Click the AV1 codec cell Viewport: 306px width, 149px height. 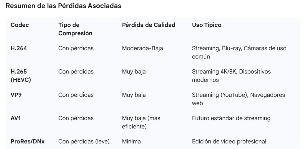16,118
